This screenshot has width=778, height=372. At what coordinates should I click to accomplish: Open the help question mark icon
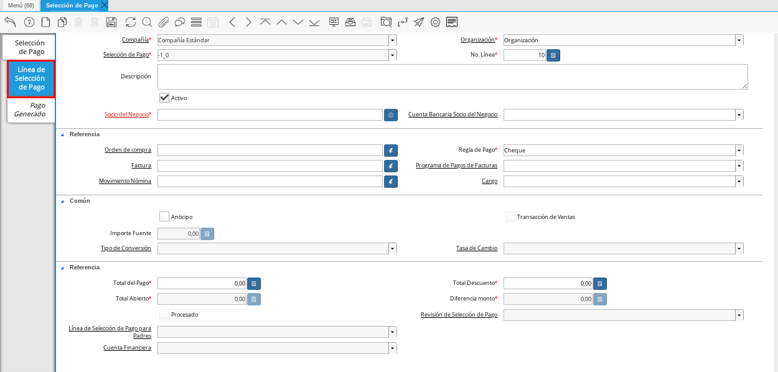pos(29,22)
